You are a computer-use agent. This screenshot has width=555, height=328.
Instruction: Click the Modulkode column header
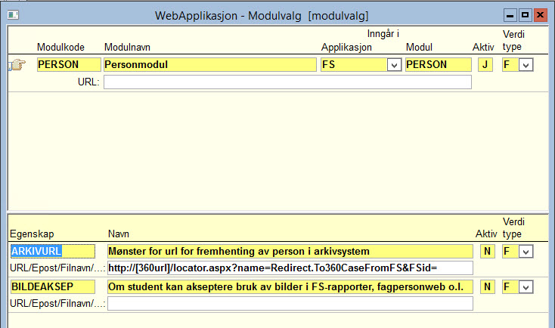point(60,47)
